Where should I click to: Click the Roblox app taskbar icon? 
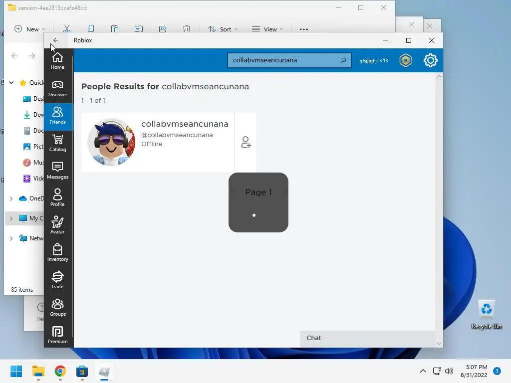[x=104, y=371]
